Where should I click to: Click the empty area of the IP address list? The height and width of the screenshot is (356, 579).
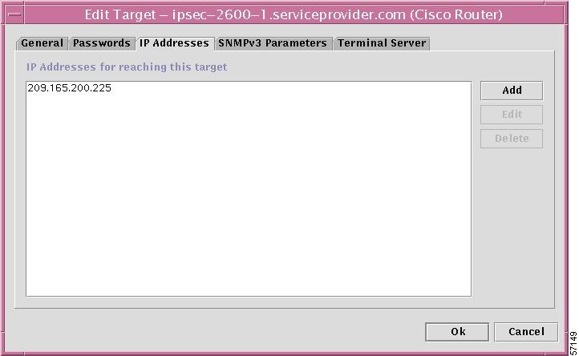pyautogui.click(x=249, y=196)
